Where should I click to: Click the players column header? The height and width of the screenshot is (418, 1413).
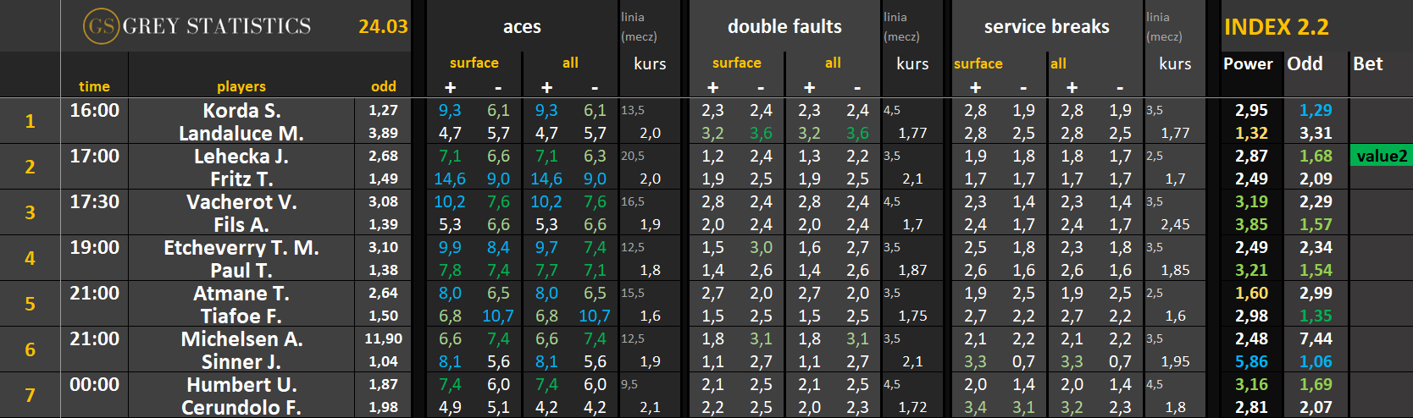point(241,86)
